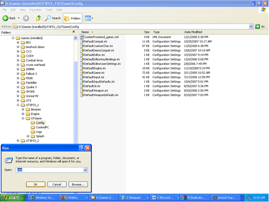269x202 pixels.
Task: Click Cancel in the Run dialog
Action: (57, 184)
